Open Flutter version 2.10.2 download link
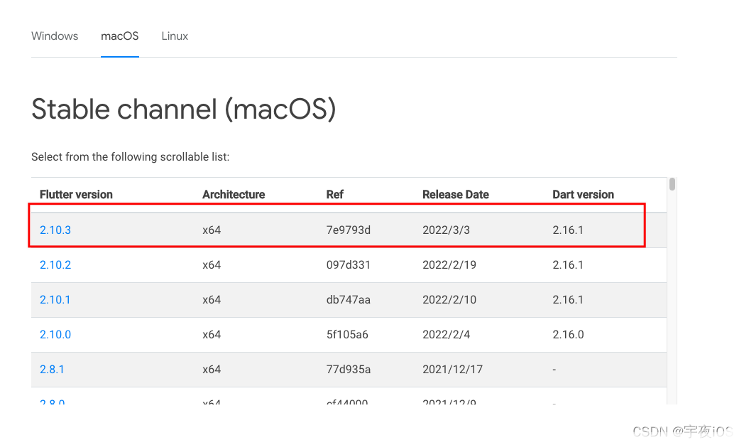Screen dimensions: 744x445 click(x=55, y=265)
